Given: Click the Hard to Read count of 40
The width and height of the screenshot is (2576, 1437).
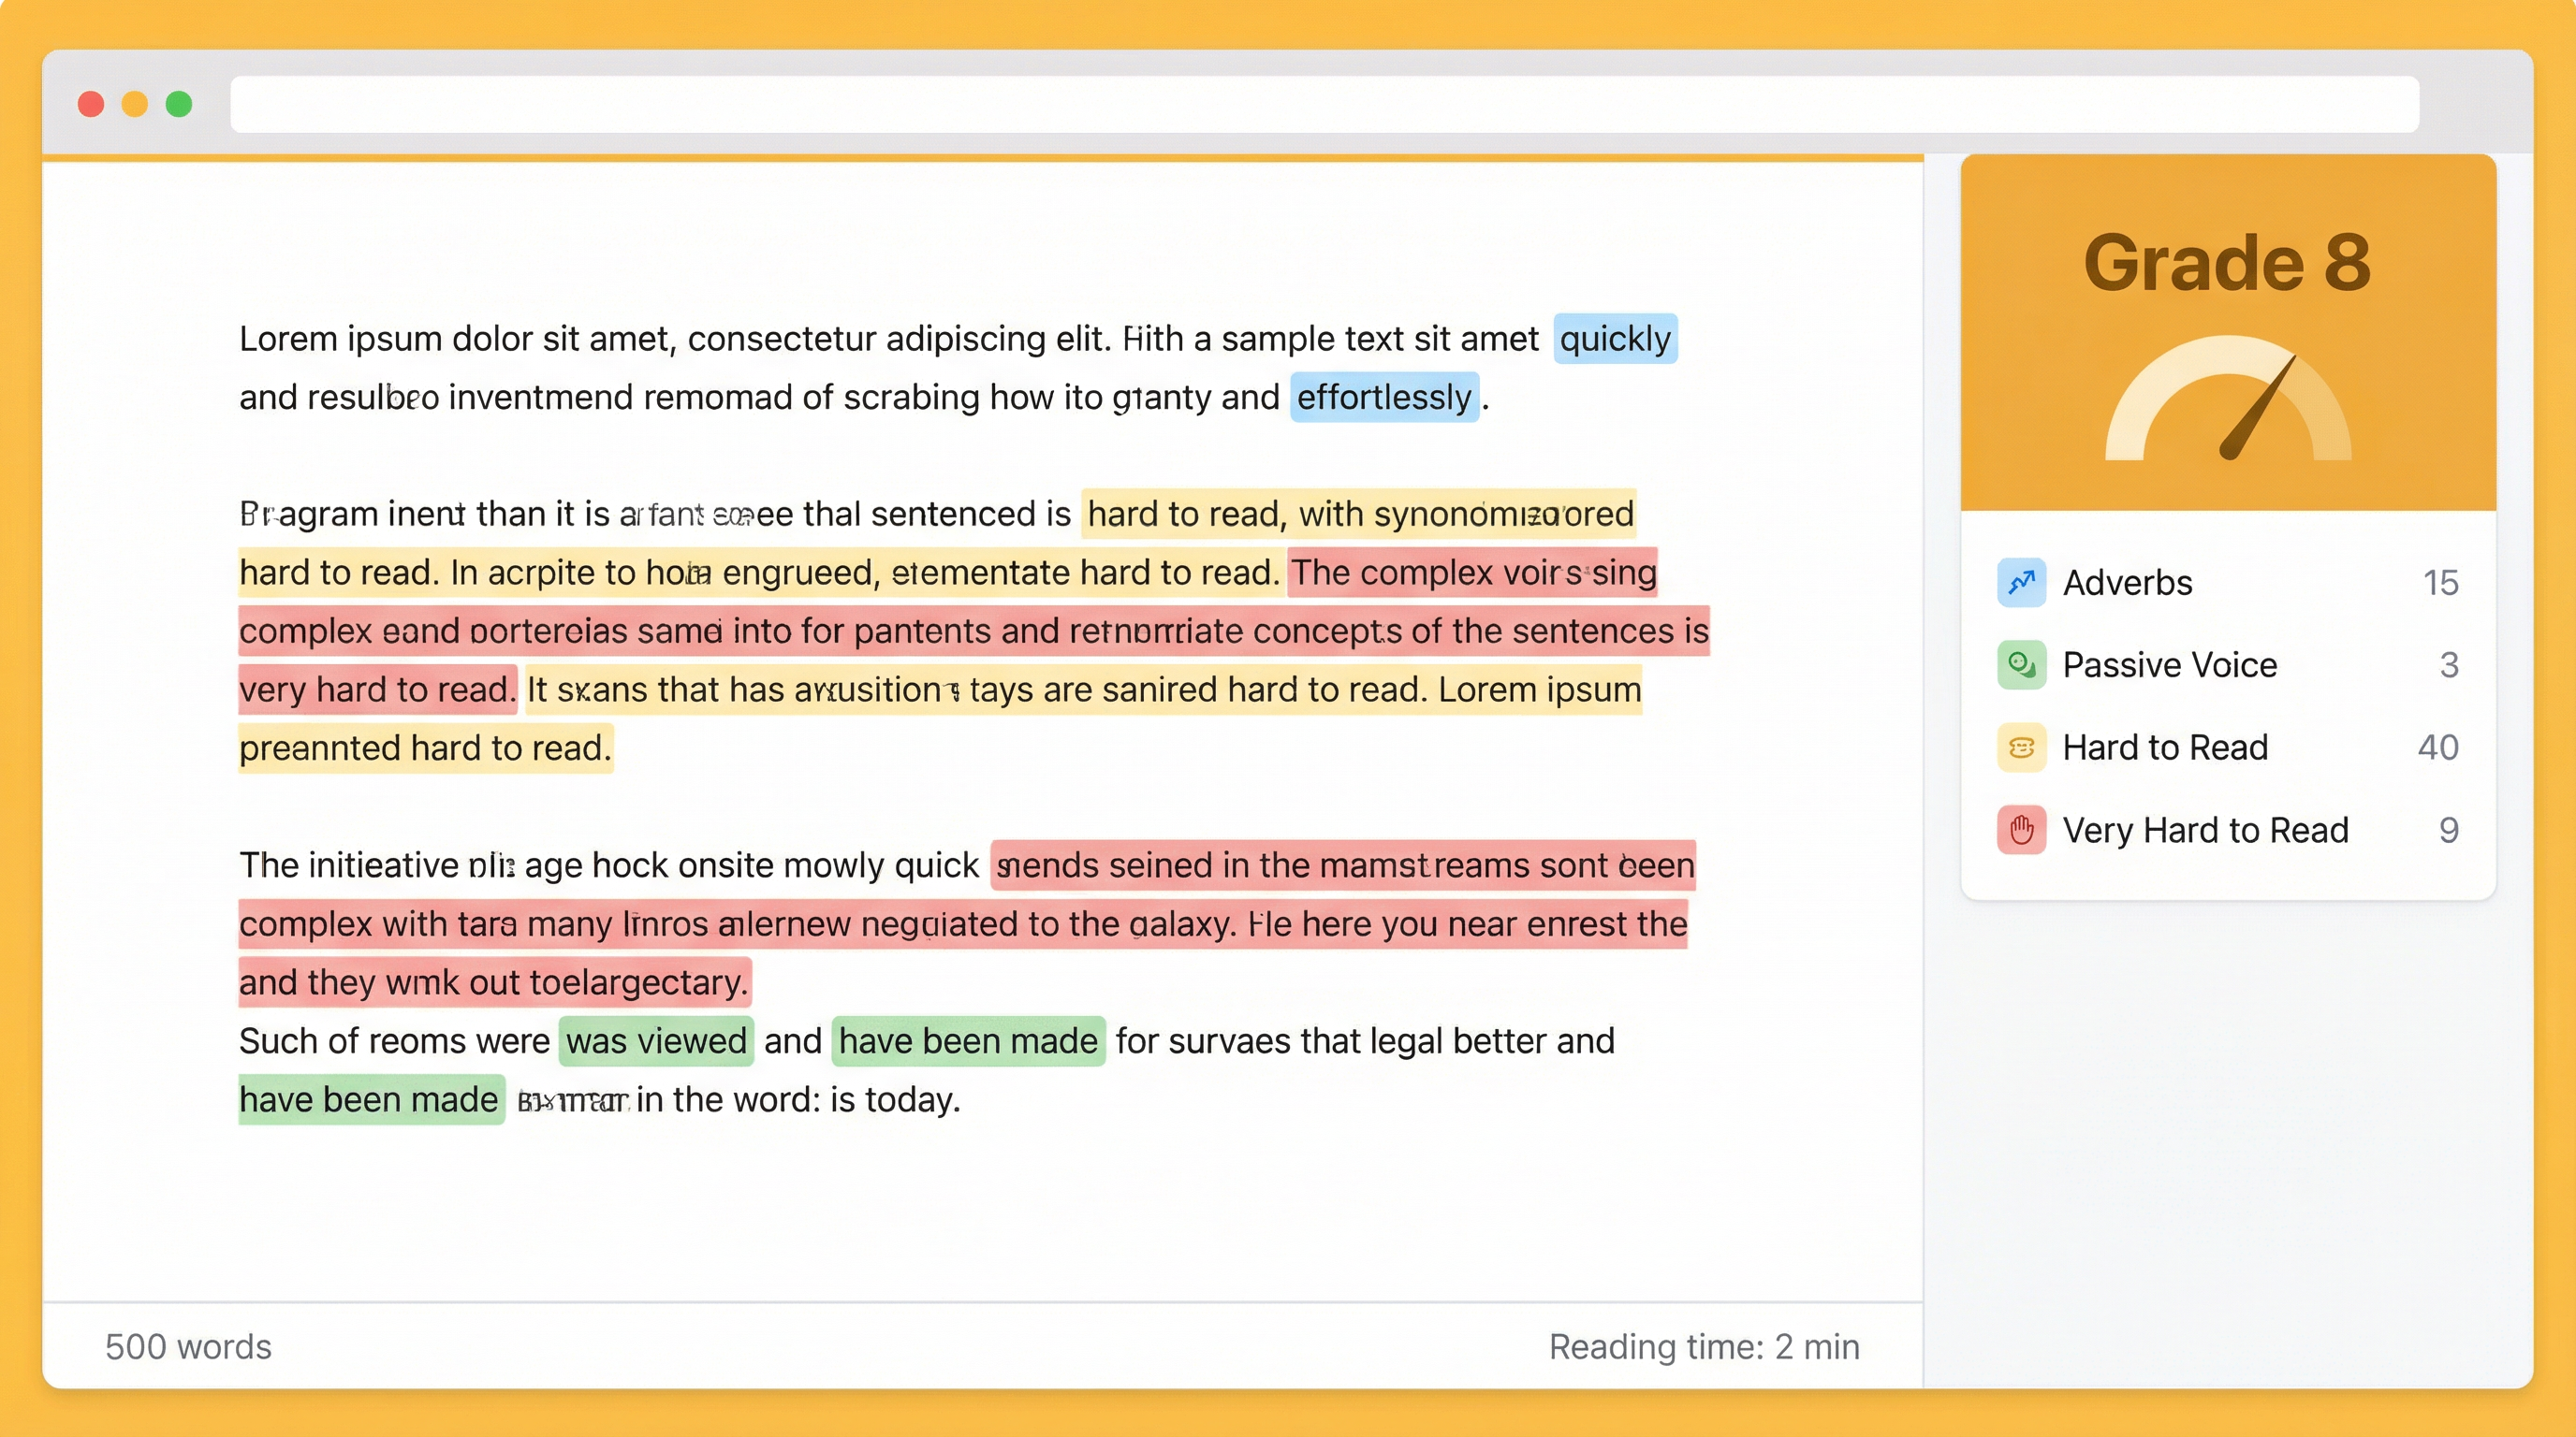Looking at the screenshot, I should pyautogui.click(x=2440, y=748).
